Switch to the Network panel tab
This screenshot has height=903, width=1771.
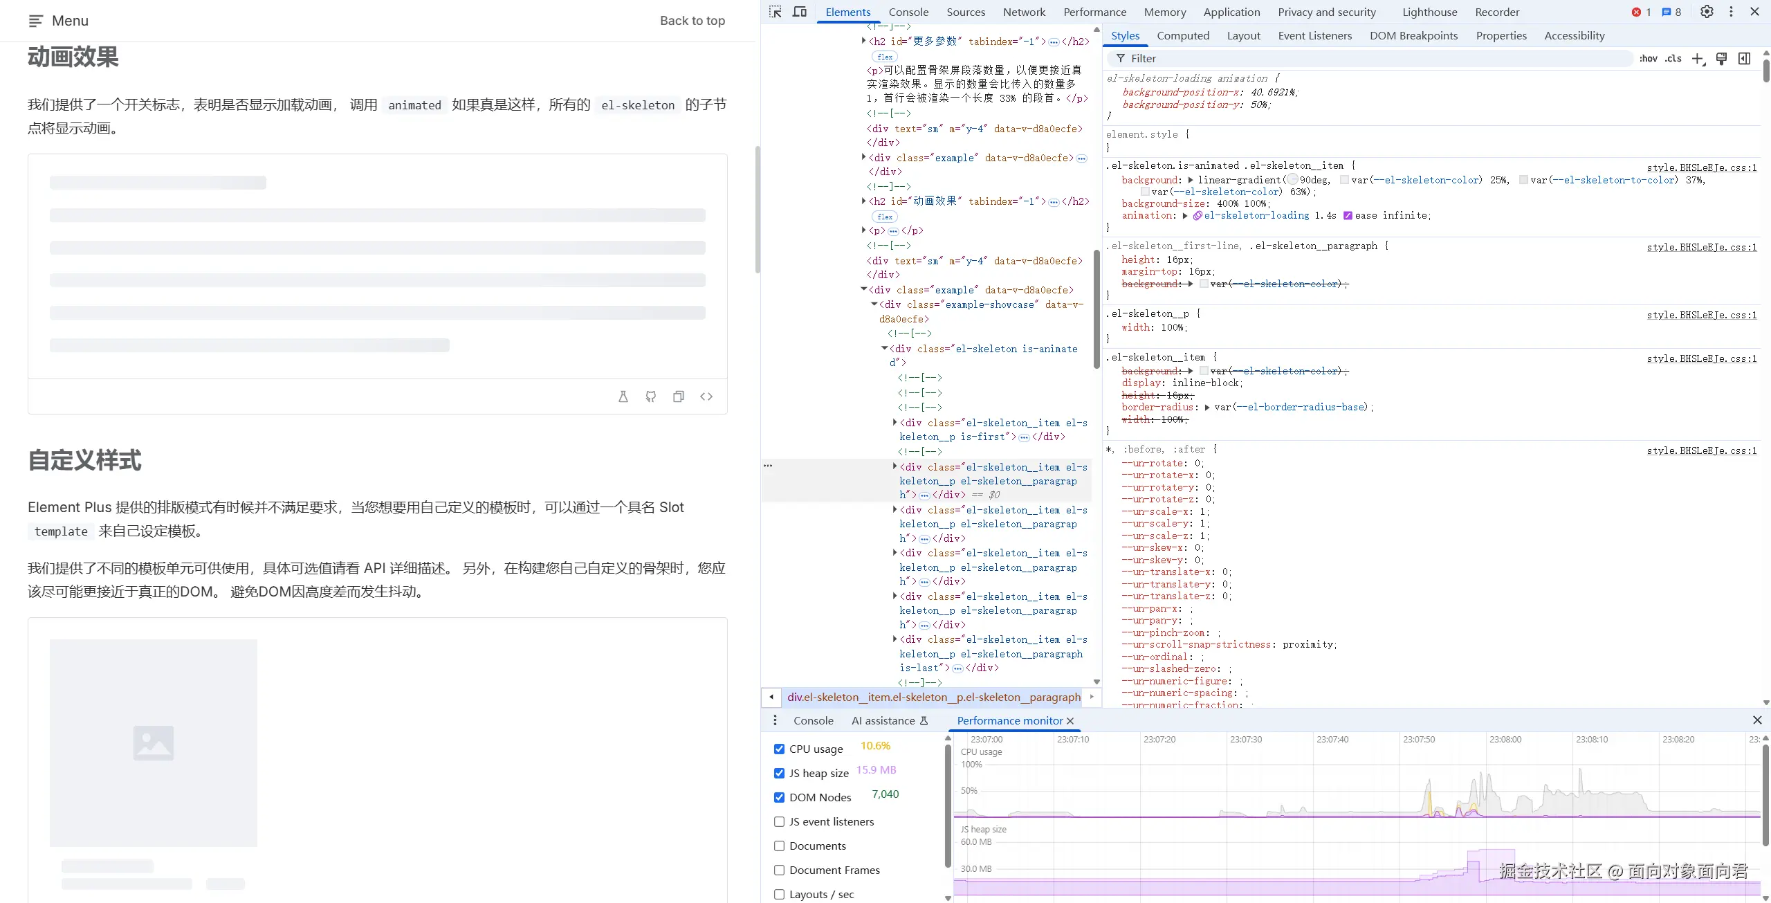pos(1024,12)
